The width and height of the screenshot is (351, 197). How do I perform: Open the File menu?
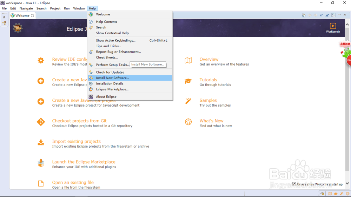coord(4,8)
